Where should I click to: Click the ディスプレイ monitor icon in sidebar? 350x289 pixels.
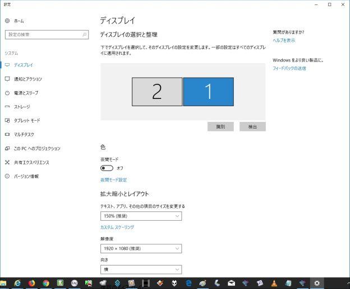[x=7, y=65]
